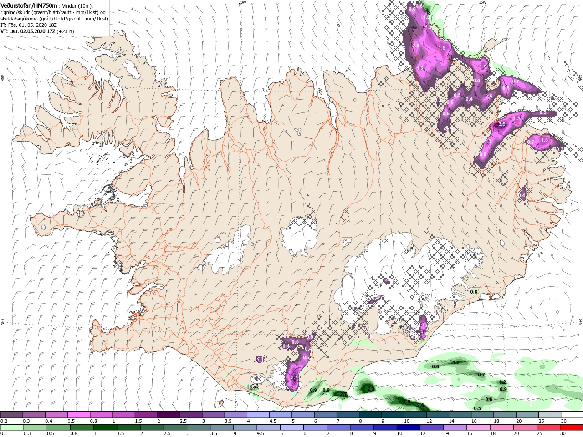Pick the dark teal snow swatch starting at 8
Screen dimensions: 583x437
pos(370,415)
